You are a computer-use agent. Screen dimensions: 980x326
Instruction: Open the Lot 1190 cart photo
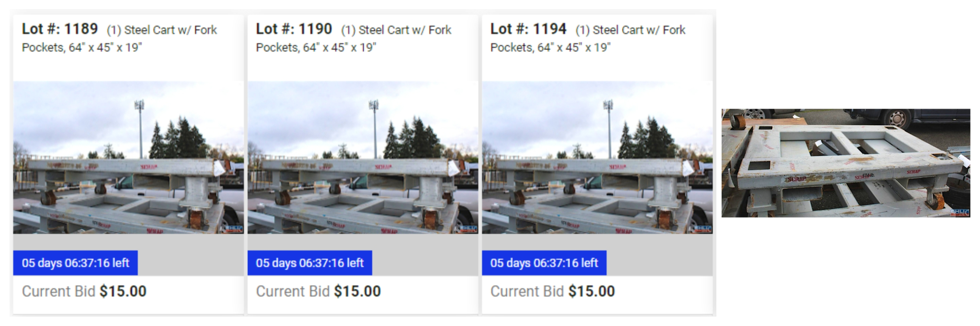click(x=363, y=157)
